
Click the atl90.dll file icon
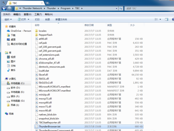coord(37,39)
